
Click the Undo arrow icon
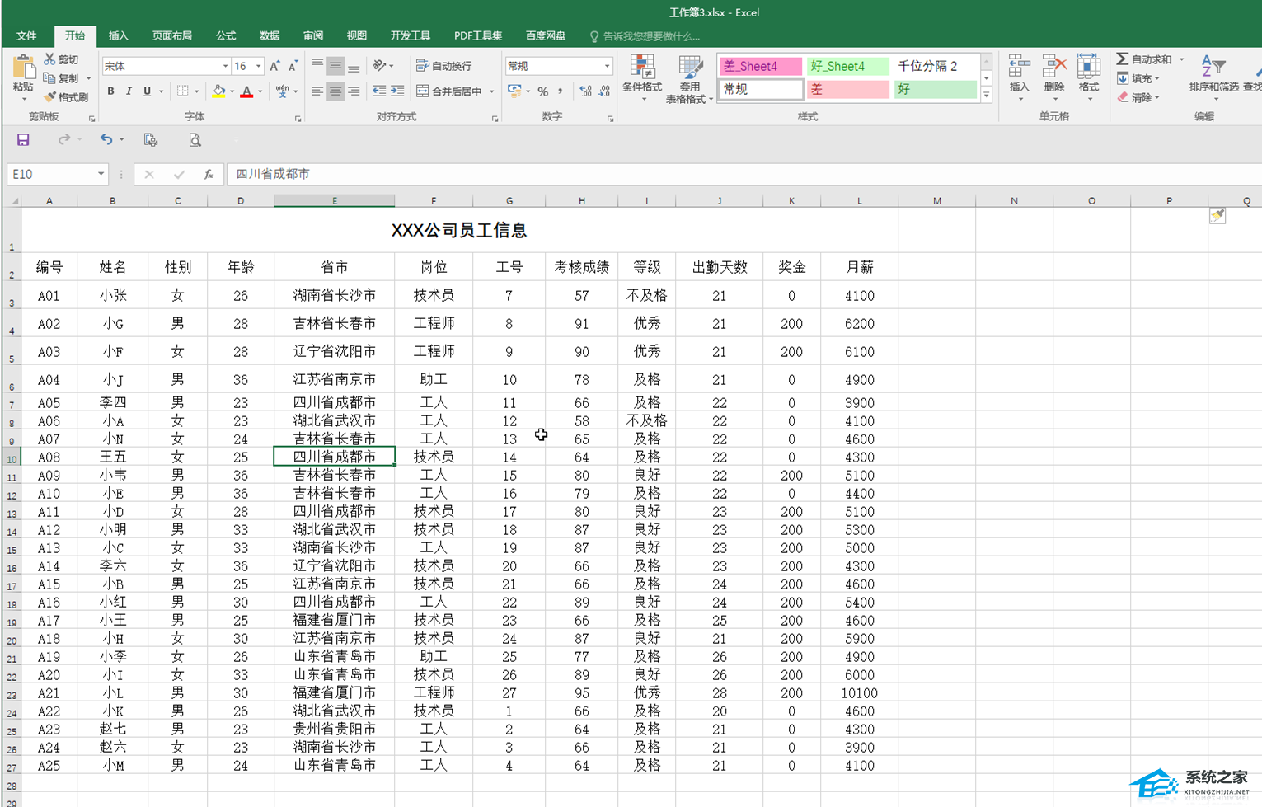click(106, 140)
